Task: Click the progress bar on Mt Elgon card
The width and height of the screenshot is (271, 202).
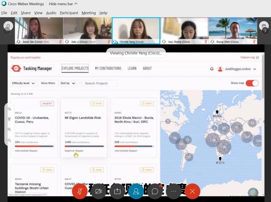Action: (84, 146)
